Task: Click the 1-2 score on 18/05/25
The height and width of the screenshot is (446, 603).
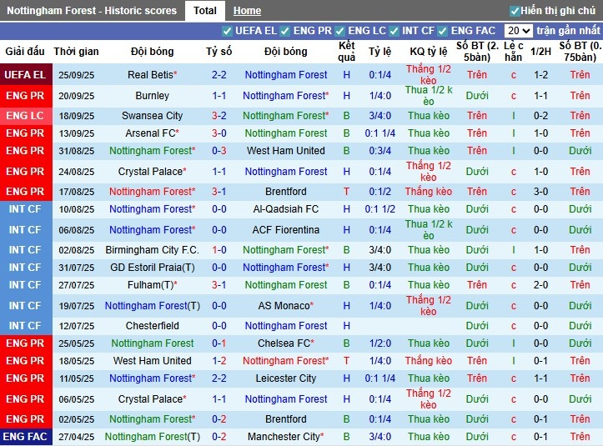Action: (x=219, y=361)
